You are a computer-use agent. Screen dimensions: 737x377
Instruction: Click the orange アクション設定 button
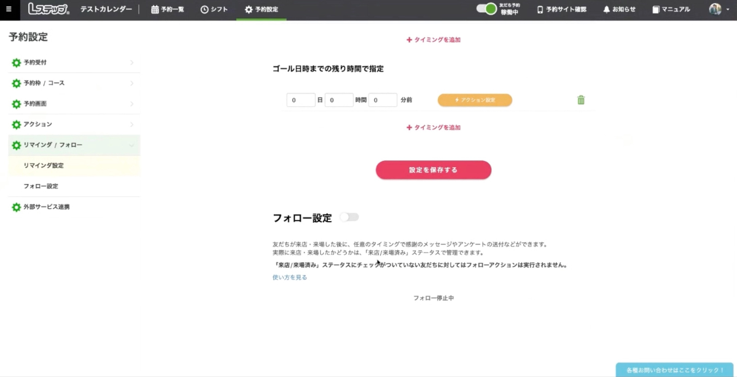(x=475, y=100)
